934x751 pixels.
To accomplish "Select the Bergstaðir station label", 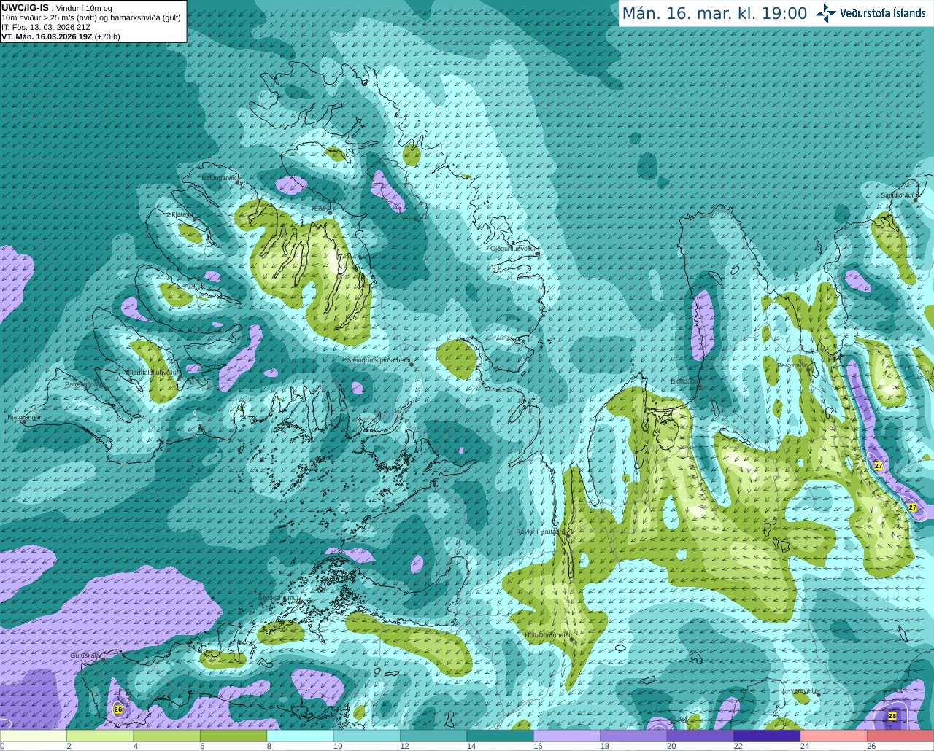I will (792, 365).
